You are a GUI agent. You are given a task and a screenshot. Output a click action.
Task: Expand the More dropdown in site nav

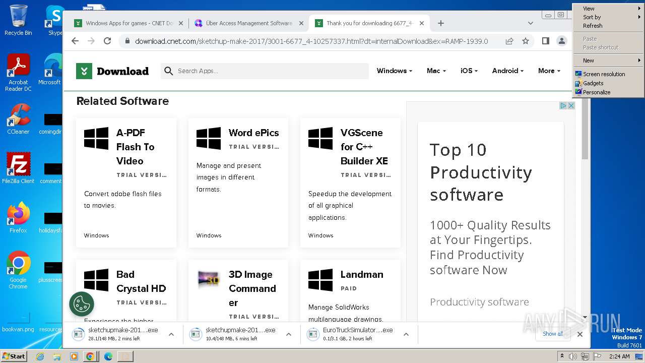coord(549,71)
